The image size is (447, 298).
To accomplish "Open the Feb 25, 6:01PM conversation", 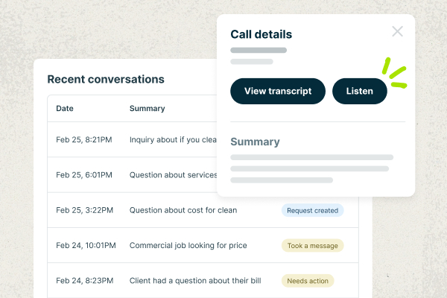I will click(84, 175).
